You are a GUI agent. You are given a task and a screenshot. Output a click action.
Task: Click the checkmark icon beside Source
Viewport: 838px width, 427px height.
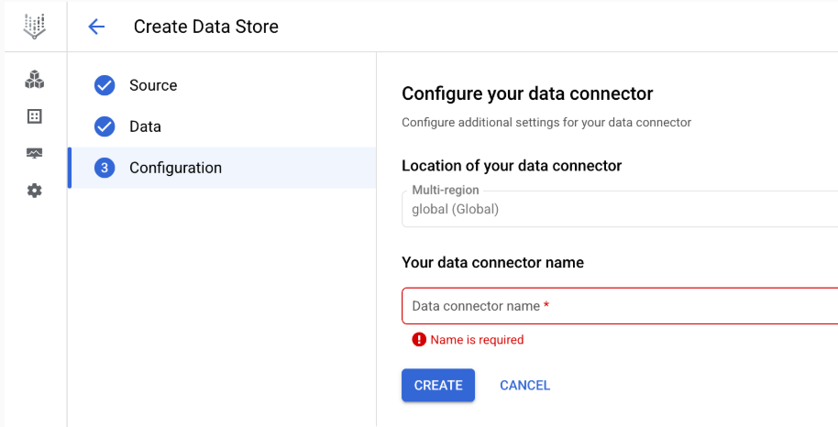tap(105, 85)
